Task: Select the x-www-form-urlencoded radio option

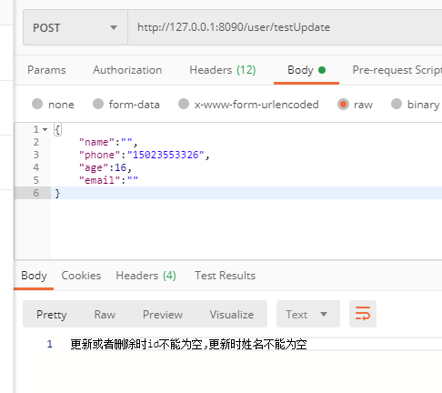Action: coord(184,104)
